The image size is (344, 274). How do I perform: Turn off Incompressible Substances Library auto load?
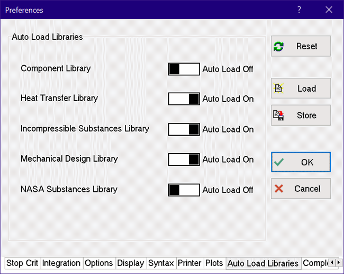point(184,129)
